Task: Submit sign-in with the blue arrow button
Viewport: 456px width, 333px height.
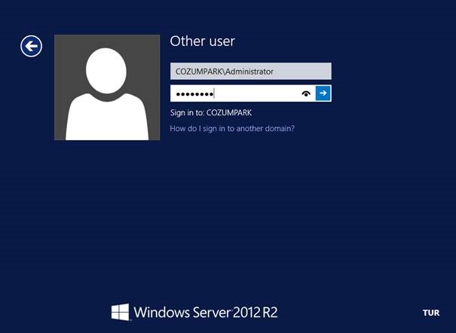Action: pos(323,93)
